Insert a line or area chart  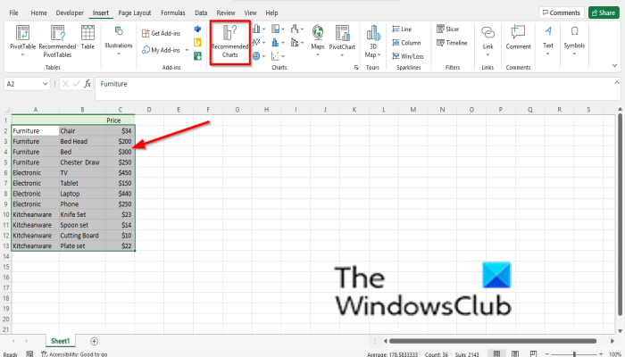[256, 42]
